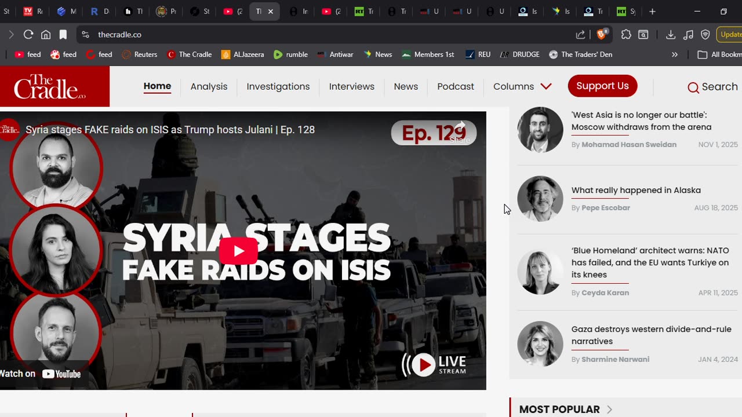Click Pepe Escobar's author photo
This screenshot has height=417, width=742.
pos(540,199)
